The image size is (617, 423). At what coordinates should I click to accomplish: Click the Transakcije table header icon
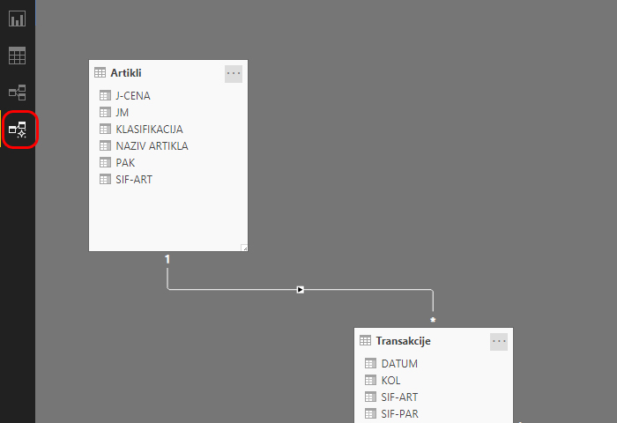(x=367, y=341)
